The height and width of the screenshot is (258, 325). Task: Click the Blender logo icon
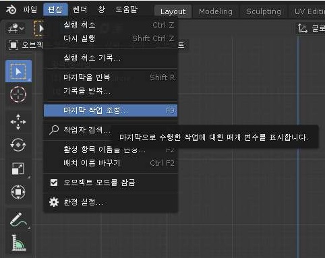[x=11, y=9]
